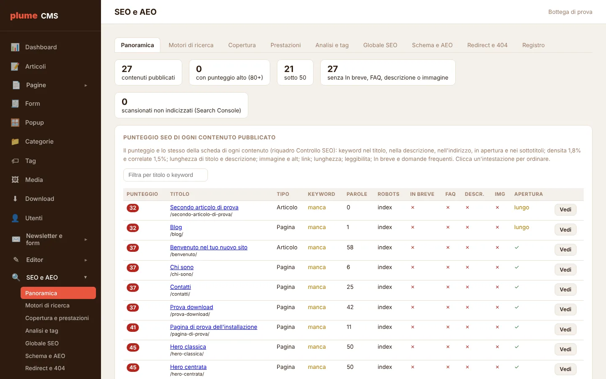Viewport: 606px width, 379px height.
Task: Open the Prestazioni tab
Action: point(286,45)
